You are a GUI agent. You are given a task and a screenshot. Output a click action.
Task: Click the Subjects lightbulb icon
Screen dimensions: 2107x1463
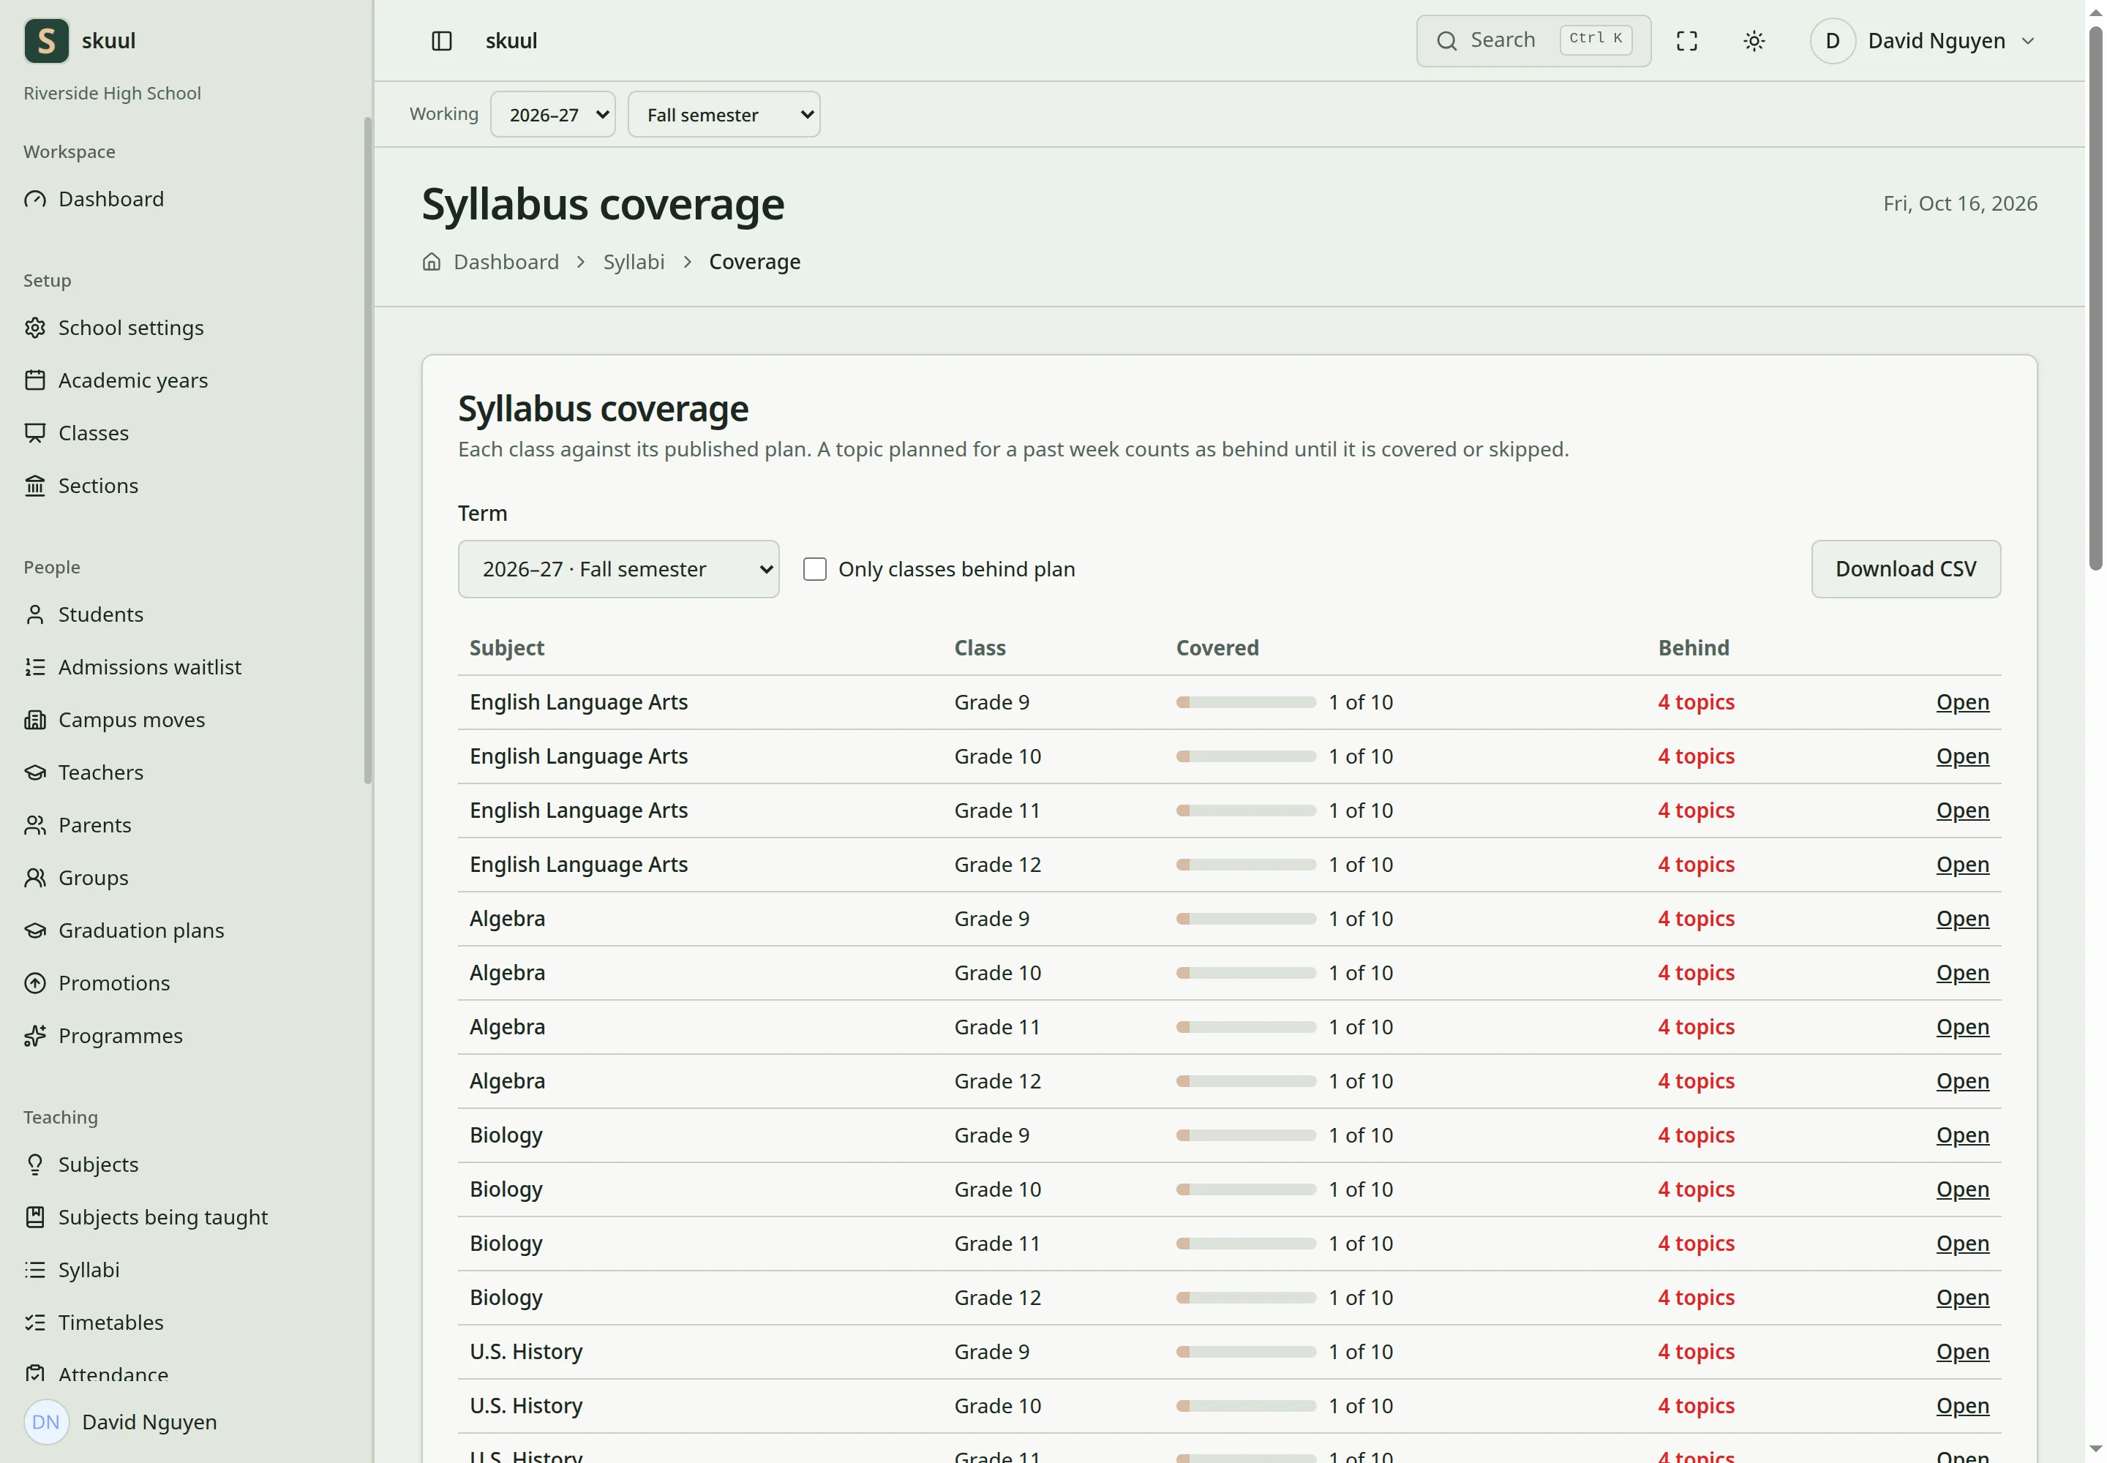35,1164
